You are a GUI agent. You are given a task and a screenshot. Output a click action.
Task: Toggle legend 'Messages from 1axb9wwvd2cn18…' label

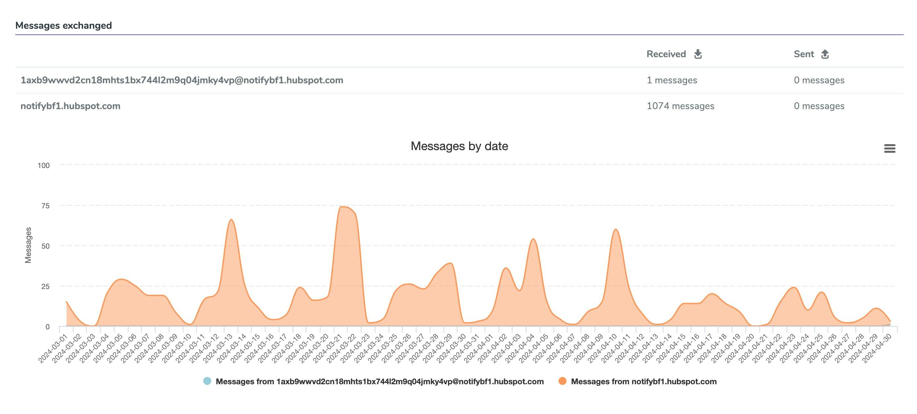(379, 382)
